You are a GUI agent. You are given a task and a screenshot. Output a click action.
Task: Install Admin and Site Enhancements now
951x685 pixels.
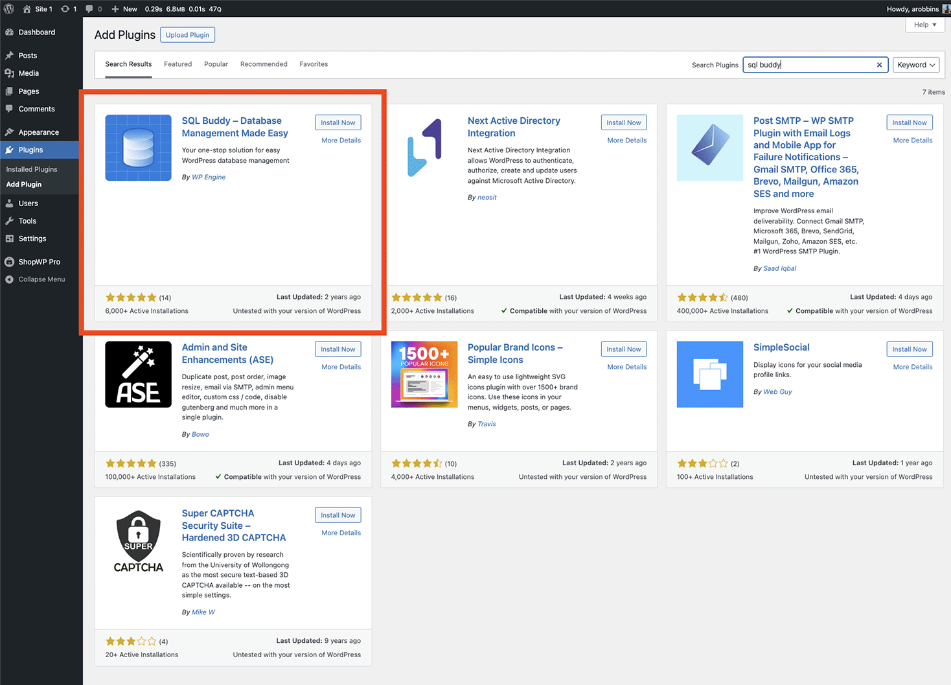[338, 349]
